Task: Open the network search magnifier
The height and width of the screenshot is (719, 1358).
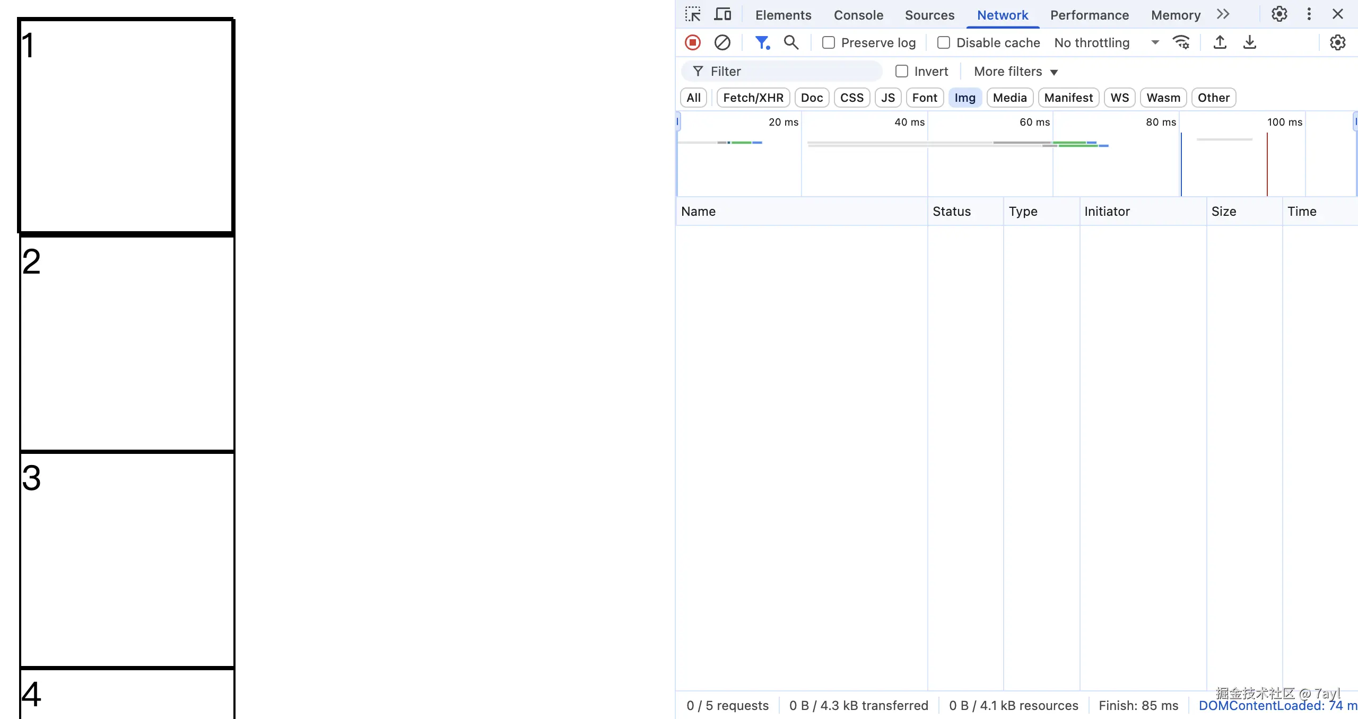Action: pos(791,42)
